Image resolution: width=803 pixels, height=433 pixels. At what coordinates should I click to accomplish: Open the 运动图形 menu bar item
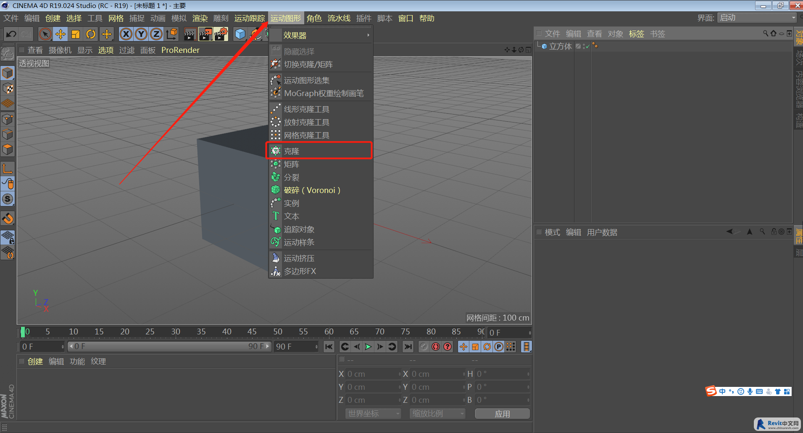[286, 18]
